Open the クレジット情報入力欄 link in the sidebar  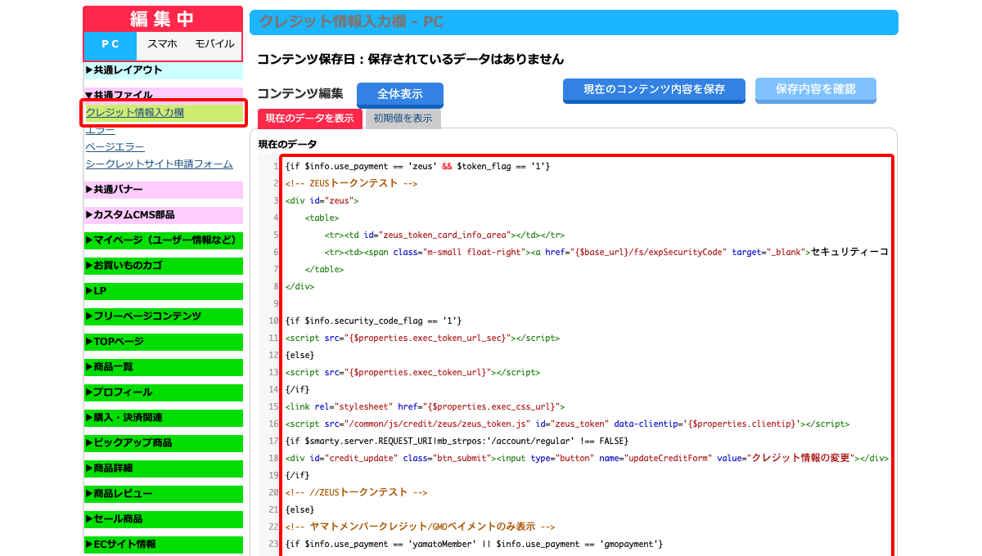click(134, 113)
